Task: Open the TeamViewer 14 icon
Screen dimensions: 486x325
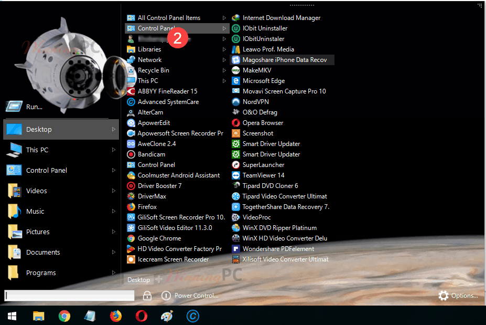Action: pos(236,175)
